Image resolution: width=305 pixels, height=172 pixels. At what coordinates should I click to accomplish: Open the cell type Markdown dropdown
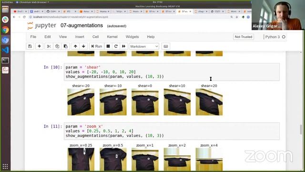pos(144,46)
